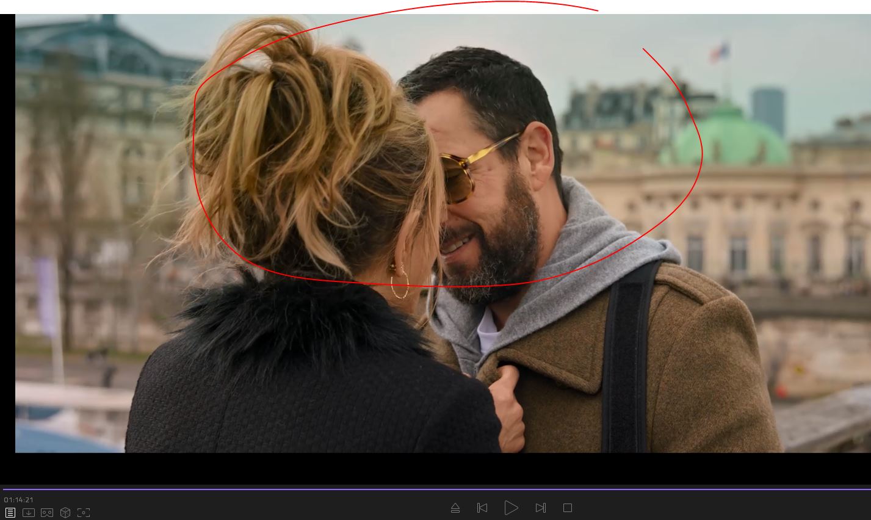Click the green dome in the video frame
The image size is (871, 520).
point(726,137)
